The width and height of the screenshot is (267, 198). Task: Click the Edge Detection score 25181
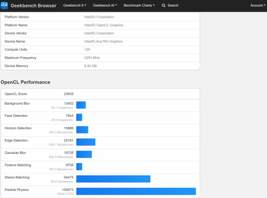tap(69, 140)
